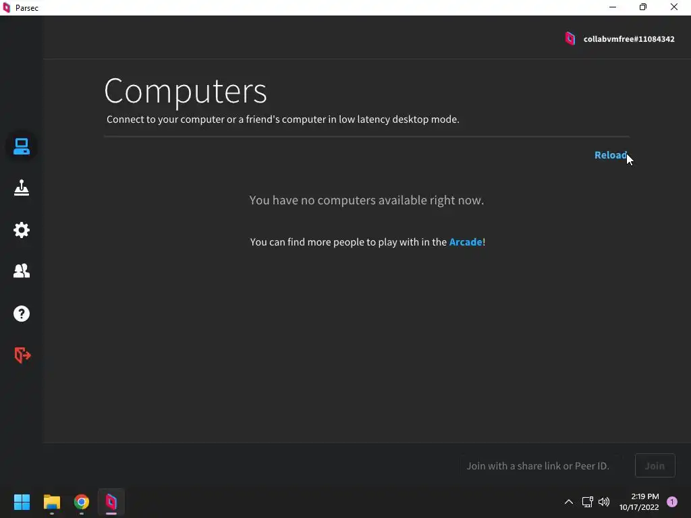Open the volume tray icon
Viewport: 691px width, 518px height.
click(604, 502)
